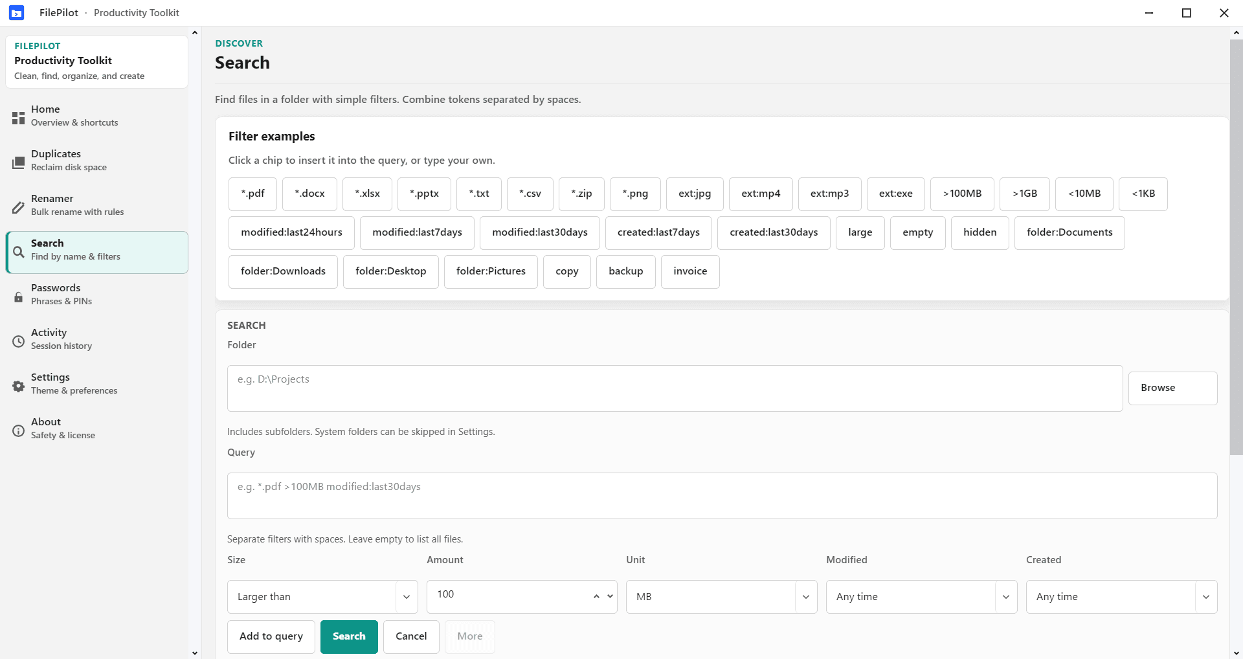1243x659 pixels.
Task: Insert the >1GB size chip
Action: [x=1025, y=194]
